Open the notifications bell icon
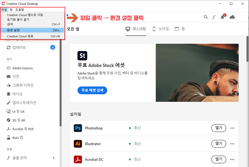249x167 pixels. pos(222,17)
